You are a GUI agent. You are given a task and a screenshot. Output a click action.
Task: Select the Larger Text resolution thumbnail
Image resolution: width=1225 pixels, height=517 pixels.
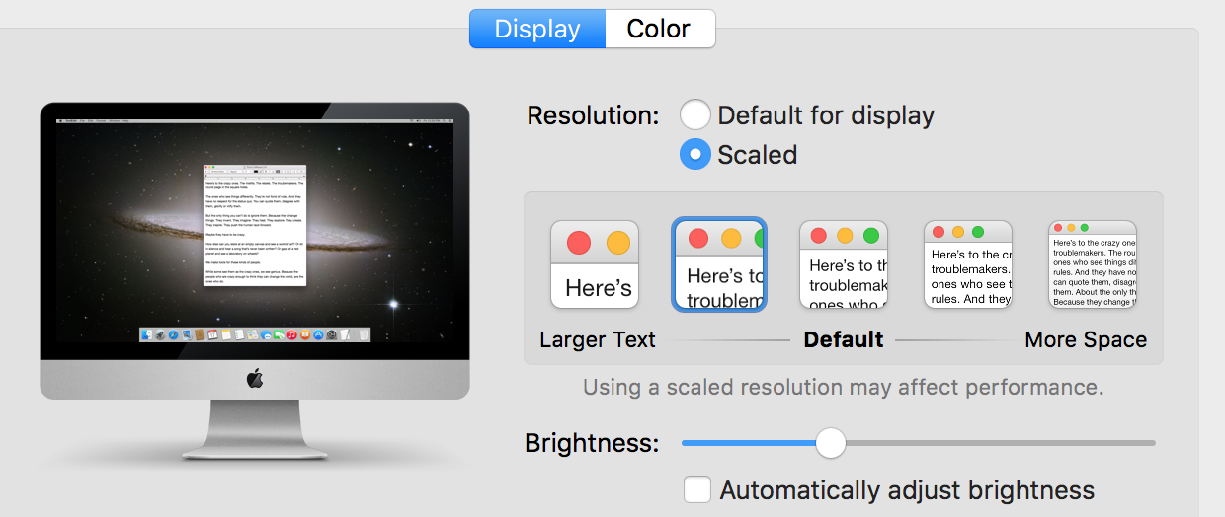tap(595, 264)
